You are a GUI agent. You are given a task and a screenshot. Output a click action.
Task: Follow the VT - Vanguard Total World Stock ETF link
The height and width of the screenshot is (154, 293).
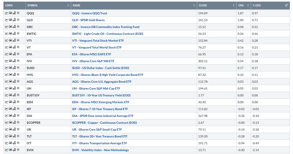[97, 47]
